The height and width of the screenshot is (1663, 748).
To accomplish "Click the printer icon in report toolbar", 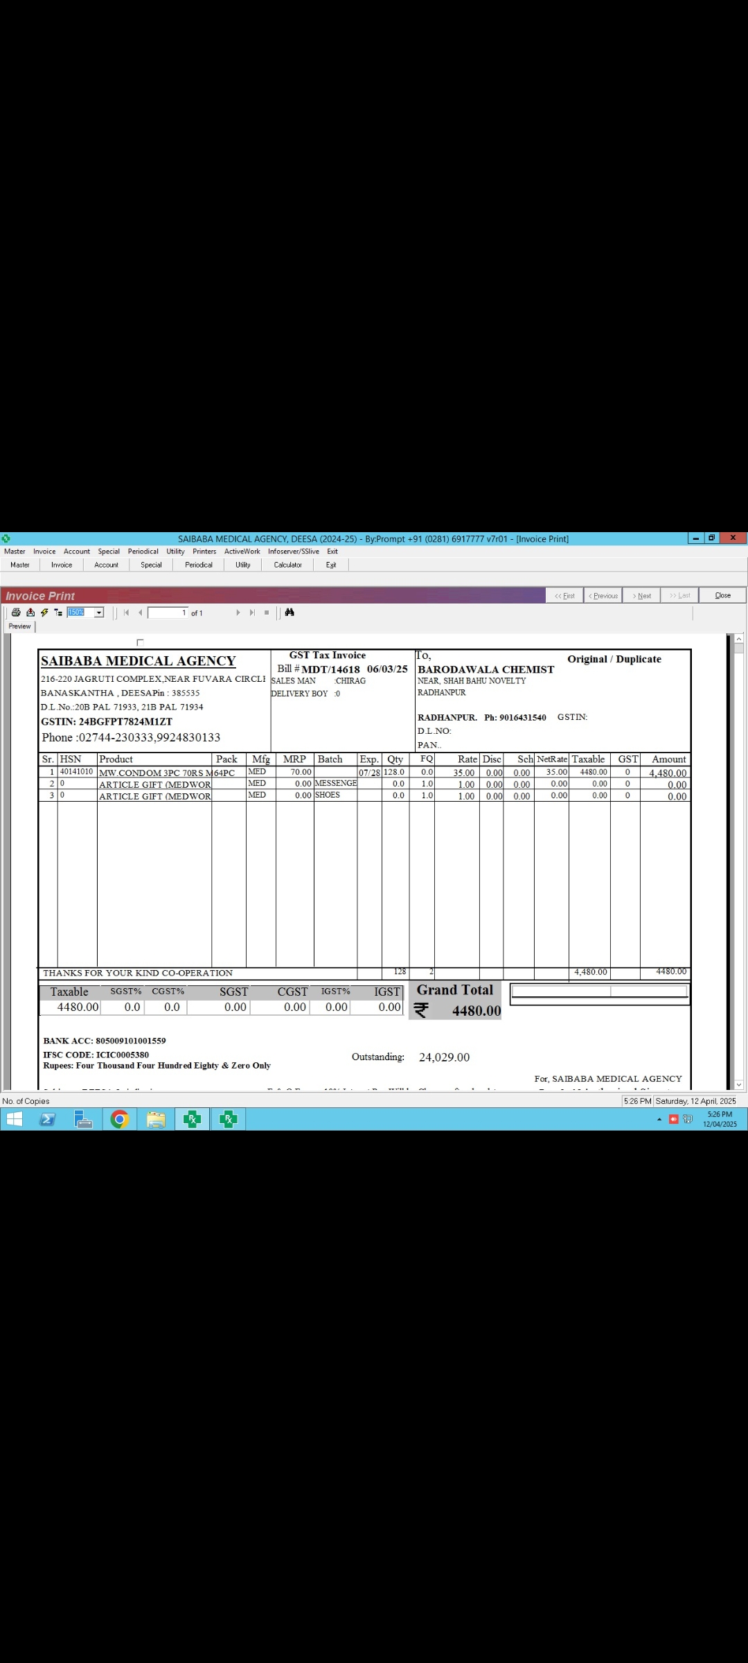I will pos(16,613).
